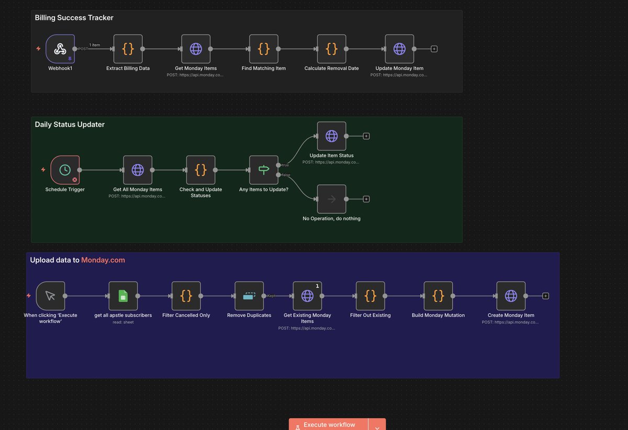Click the 'Upload data to' sticky heading
628x430 pixels.
[54, 260]
